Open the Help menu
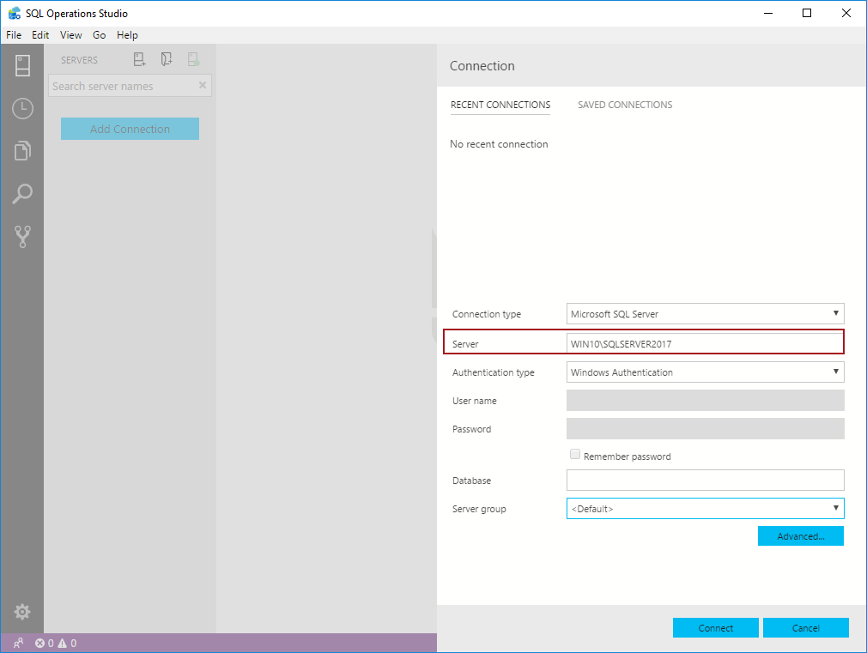 pos(127,35)
